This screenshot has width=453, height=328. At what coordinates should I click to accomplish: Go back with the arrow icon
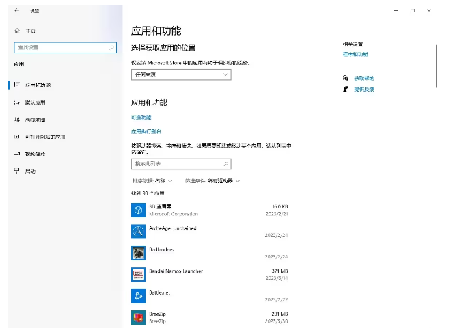coord(17,10)
